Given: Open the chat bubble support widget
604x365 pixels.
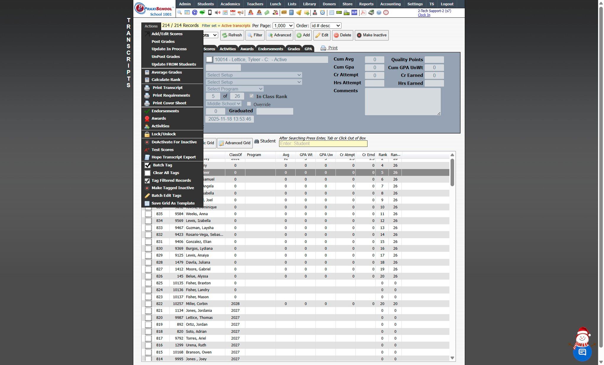Looking at the screenshot, I should 582,352.
